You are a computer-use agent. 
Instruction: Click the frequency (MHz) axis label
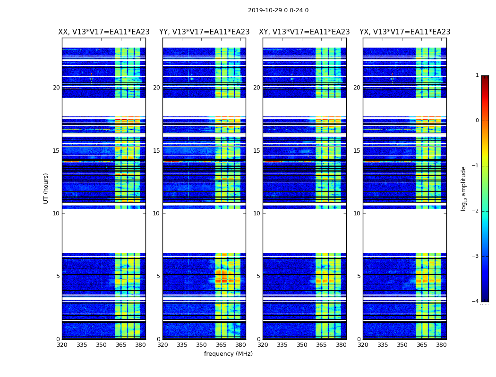click(x=228, y=353)
